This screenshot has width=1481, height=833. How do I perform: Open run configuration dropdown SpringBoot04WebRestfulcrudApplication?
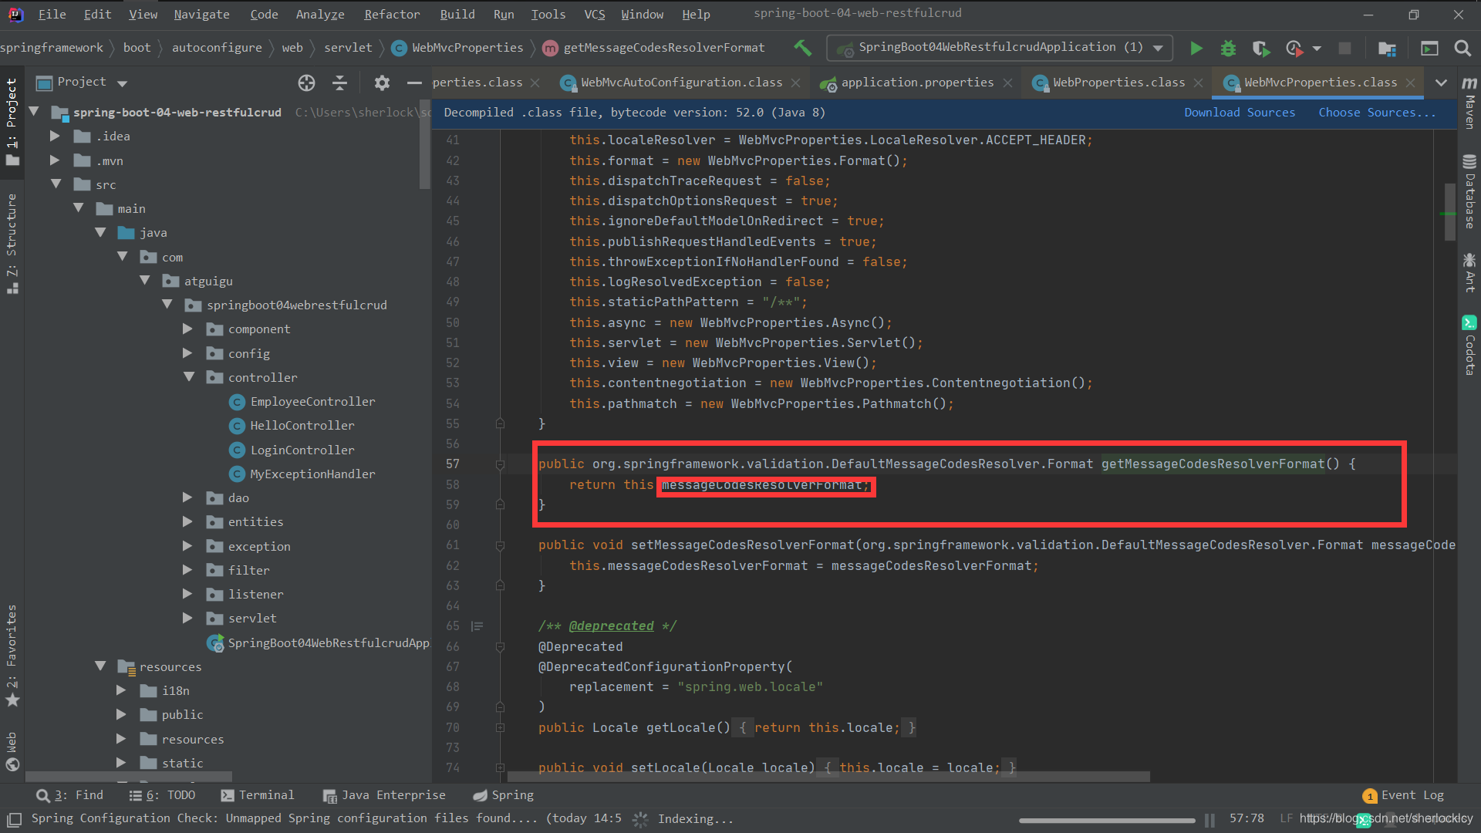click(x=1000, y=48)
